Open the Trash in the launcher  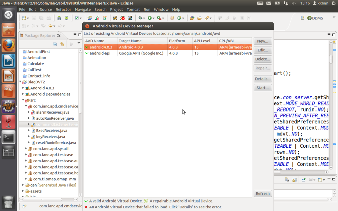coord(8,202)
